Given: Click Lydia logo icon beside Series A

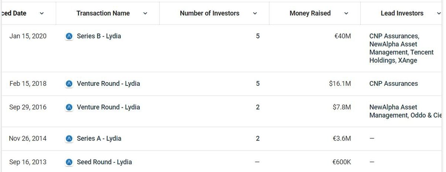Looking at the screenshot, I should click(69, 138).
